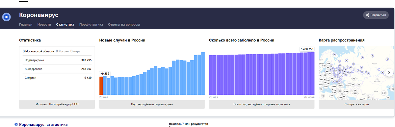Screen dimensions: 395x127
Task: Click the Нашлось 7 млн результатов text
Action: (x=188, y=124)
